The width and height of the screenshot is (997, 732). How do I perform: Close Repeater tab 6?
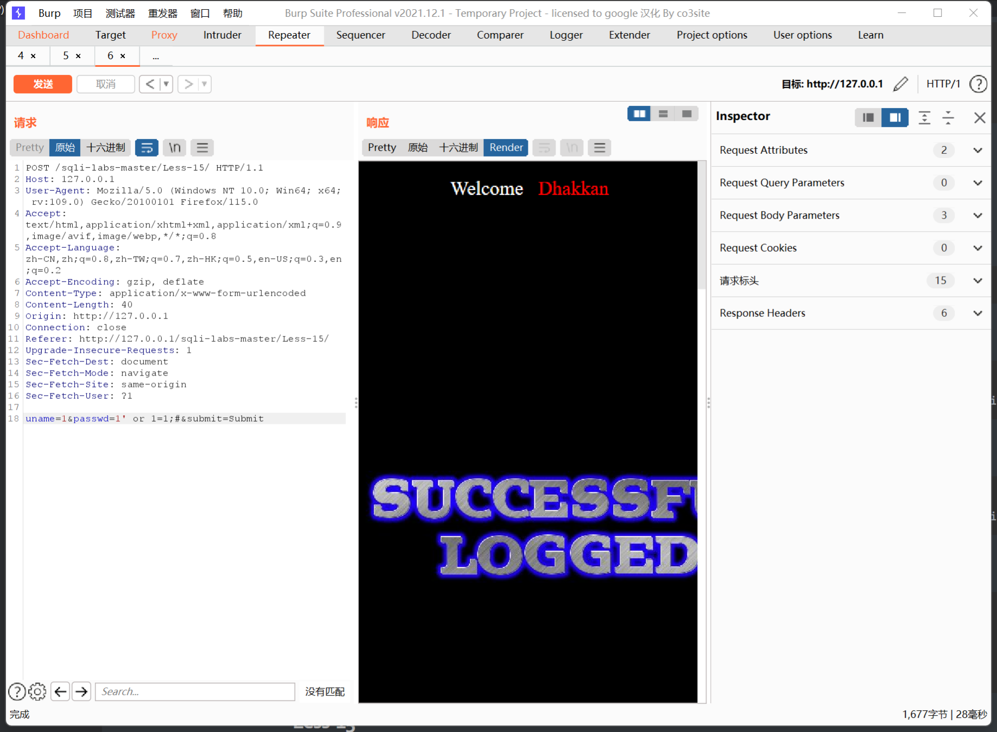pyautogui.click(x=123, y=56)
